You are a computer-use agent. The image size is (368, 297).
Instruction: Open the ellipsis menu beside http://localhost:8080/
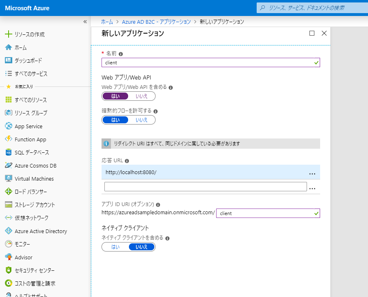point(312,173)
